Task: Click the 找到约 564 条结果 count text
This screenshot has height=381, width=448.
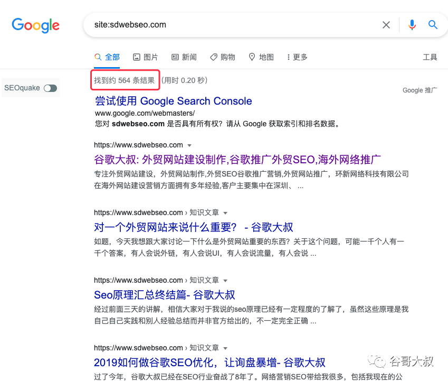Action: tap(125, 80)
